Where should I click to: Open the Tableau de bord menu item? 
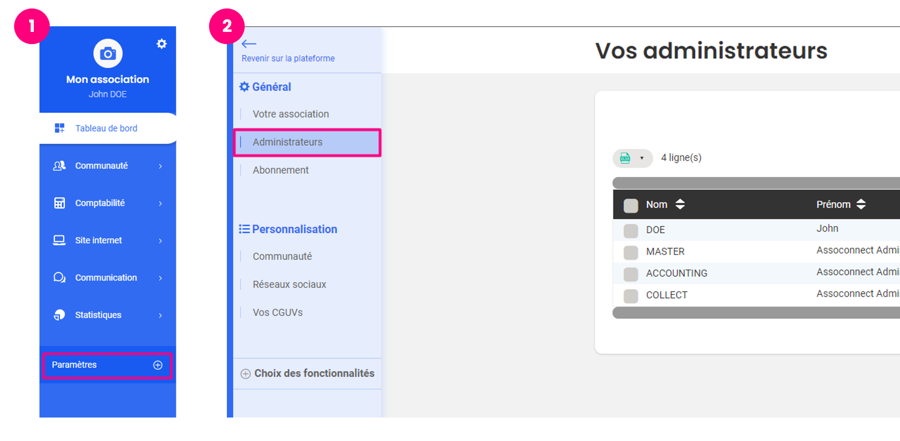coord(106,128)
